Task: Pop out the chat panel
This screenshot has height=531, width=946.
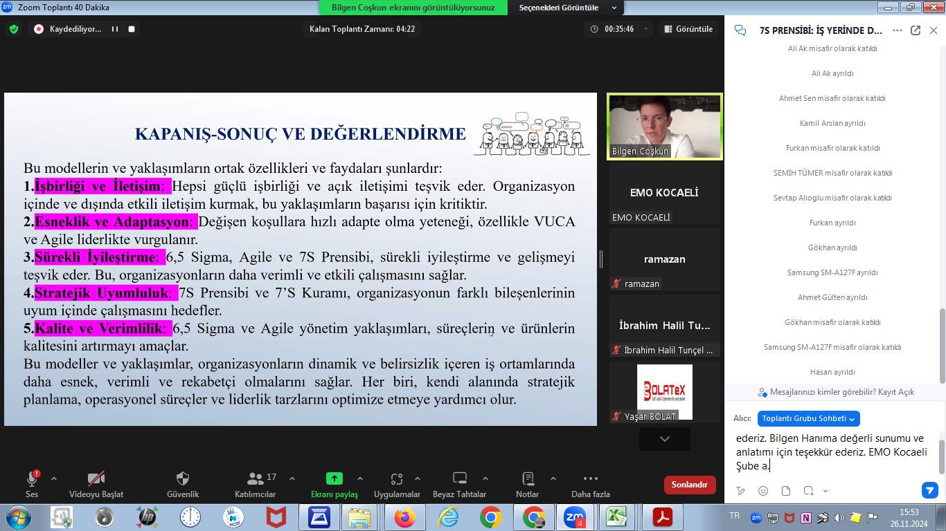Action: click(916, 30)
